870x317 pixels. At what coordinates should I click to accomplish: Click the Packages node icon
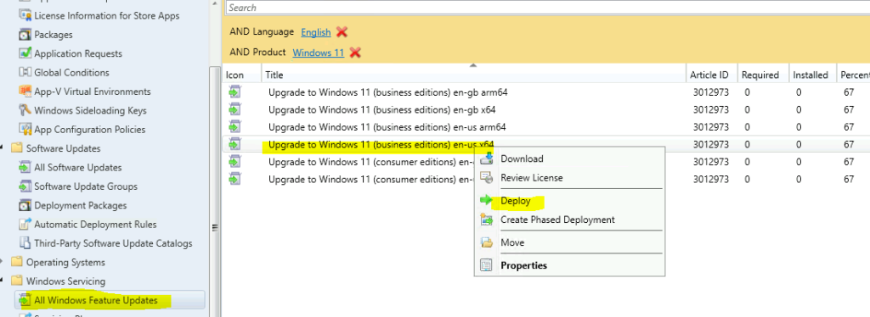(25, 35)
